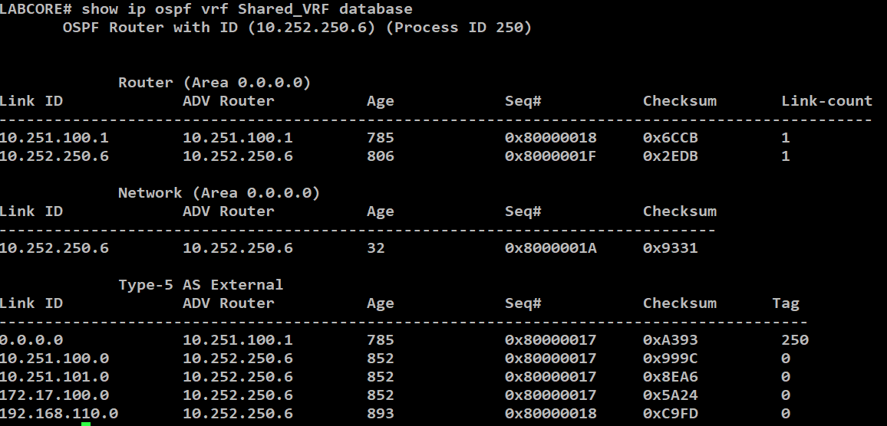Click the typed 'show ip ospf vrf Shared_VRF database' command

[x=246, y=9]
